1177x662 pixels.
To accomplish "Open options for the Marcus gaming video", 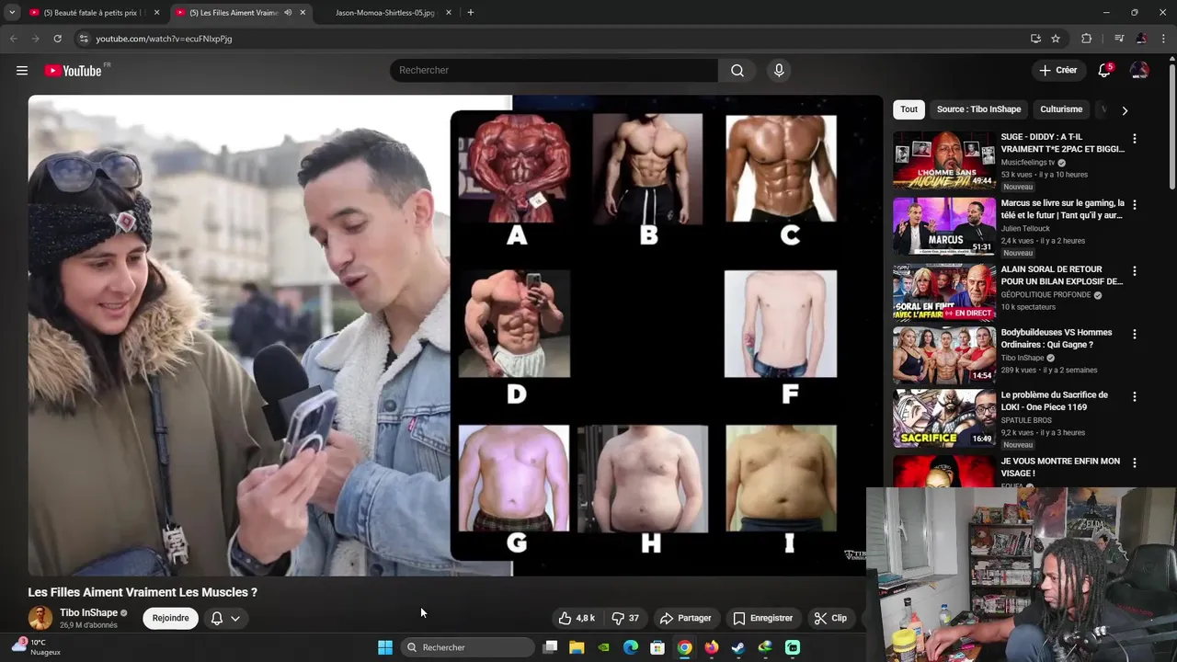I will (1134, 204).
